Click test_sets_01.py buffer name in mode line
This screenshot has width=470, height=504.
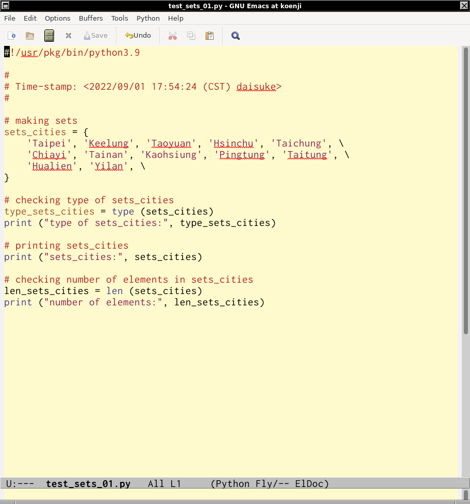[x=88, y=484]
